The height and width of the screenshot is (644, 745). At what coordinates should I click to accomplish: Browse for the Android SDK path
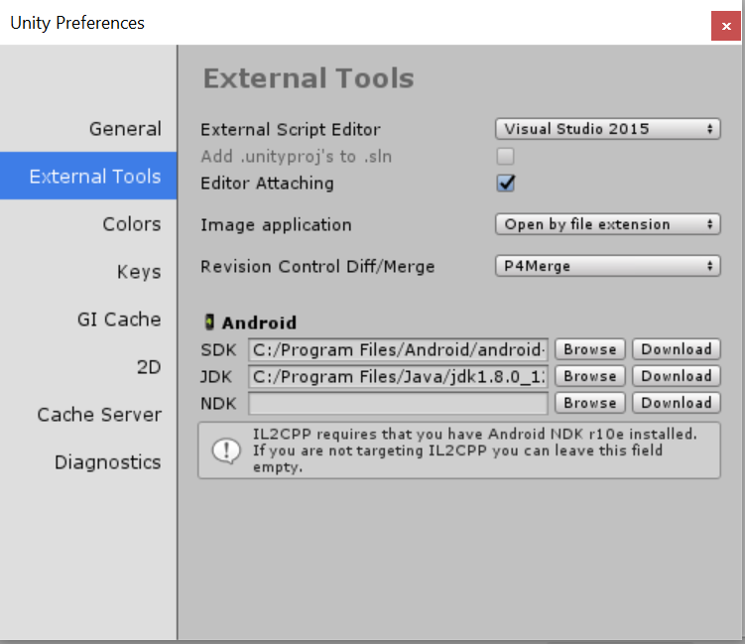[590, 349]
